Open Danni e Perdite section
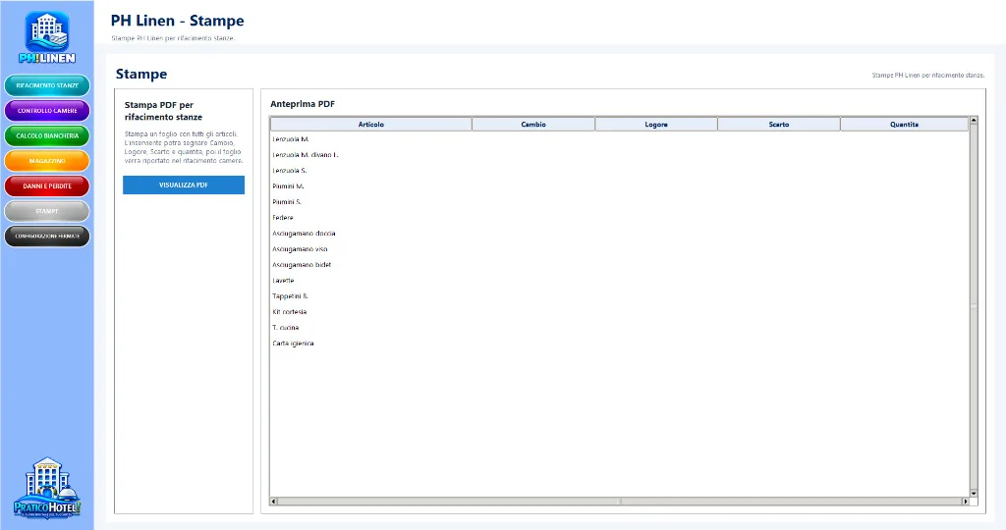Viewport: 1006px width, 530px height. [47, 185]
